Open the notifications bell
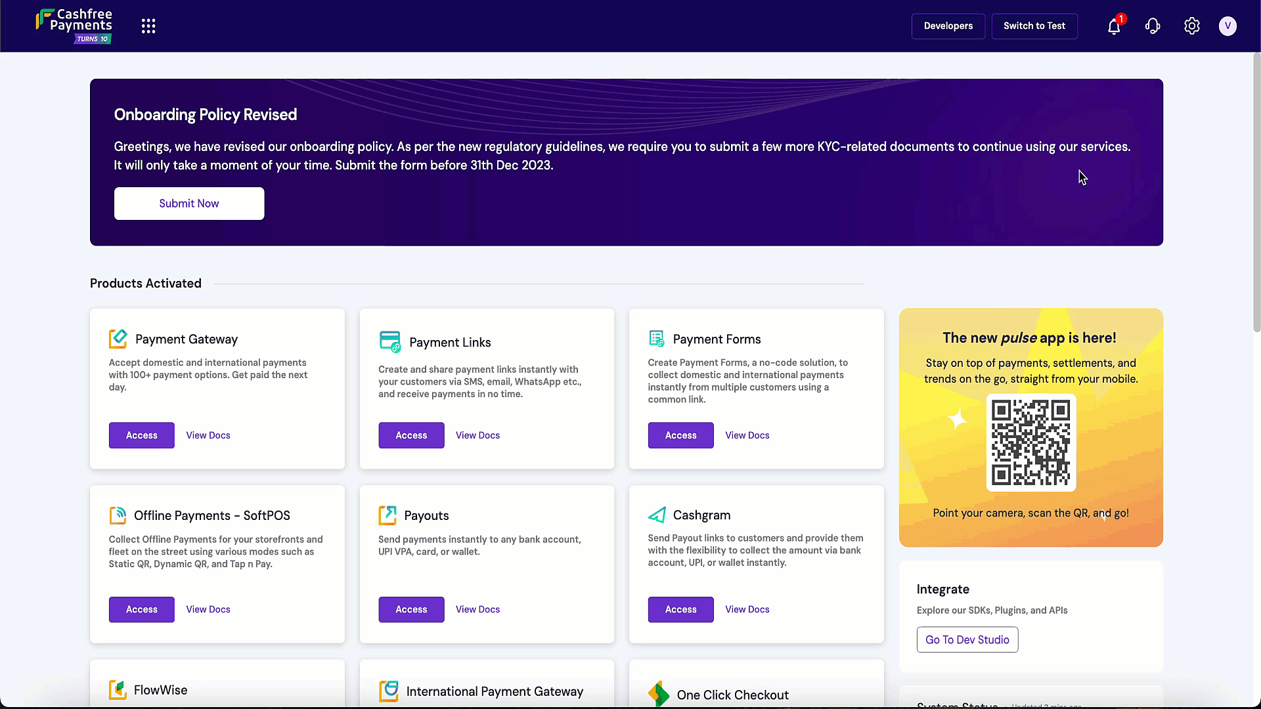This screenshot has width=1261, height=709. [x=1114, y=26]
